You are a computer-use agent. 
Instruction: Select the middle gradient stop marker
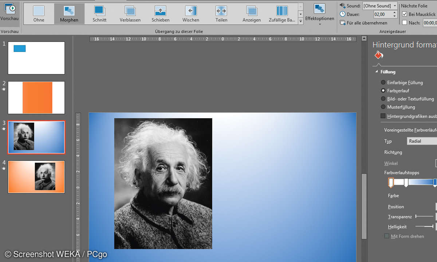point(406,183)
